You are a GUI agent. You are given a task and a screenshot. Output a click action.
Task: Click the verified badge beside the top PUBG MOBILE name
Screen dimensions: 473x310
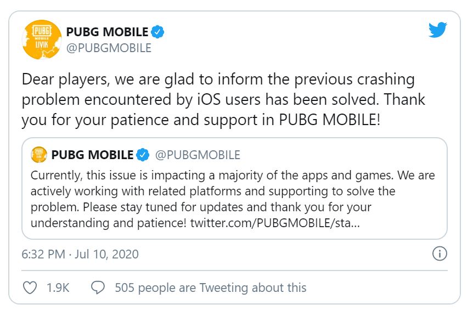pos(159,31)
